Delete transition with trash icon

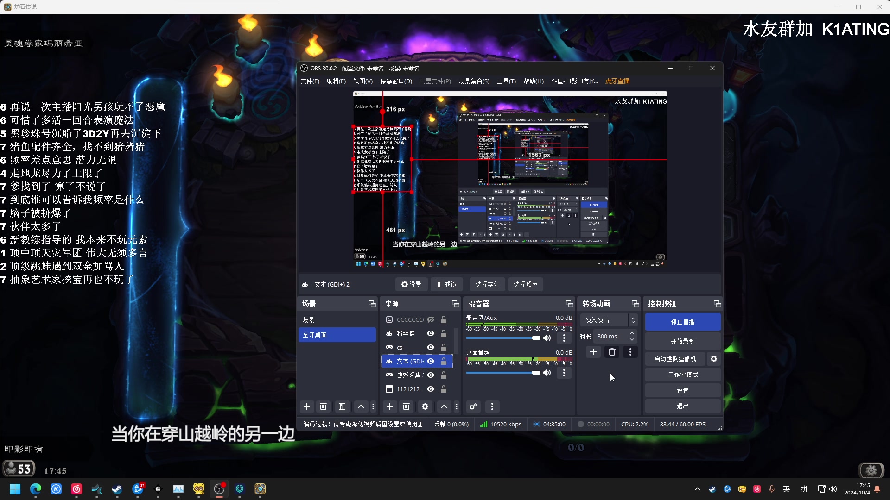point(612,352)
